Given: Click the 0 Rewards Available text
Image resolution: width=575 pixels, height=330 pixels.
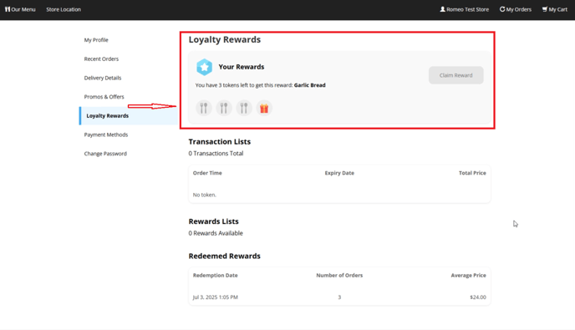Looking at the screenshot, I should point(216,233).
